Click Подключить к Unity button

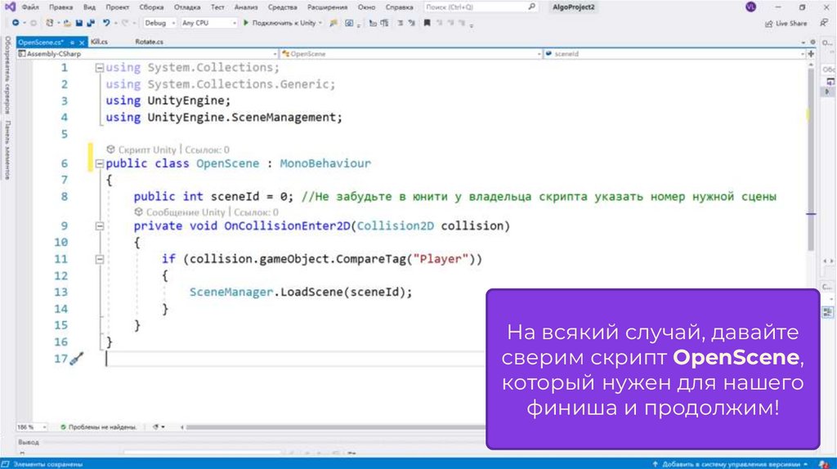[283, 23]
